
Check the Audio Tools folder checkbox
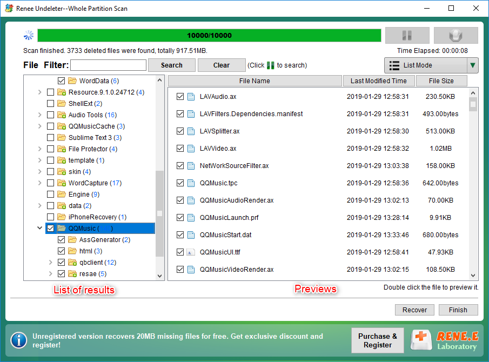pyautogui.click(x=50, y=115)
